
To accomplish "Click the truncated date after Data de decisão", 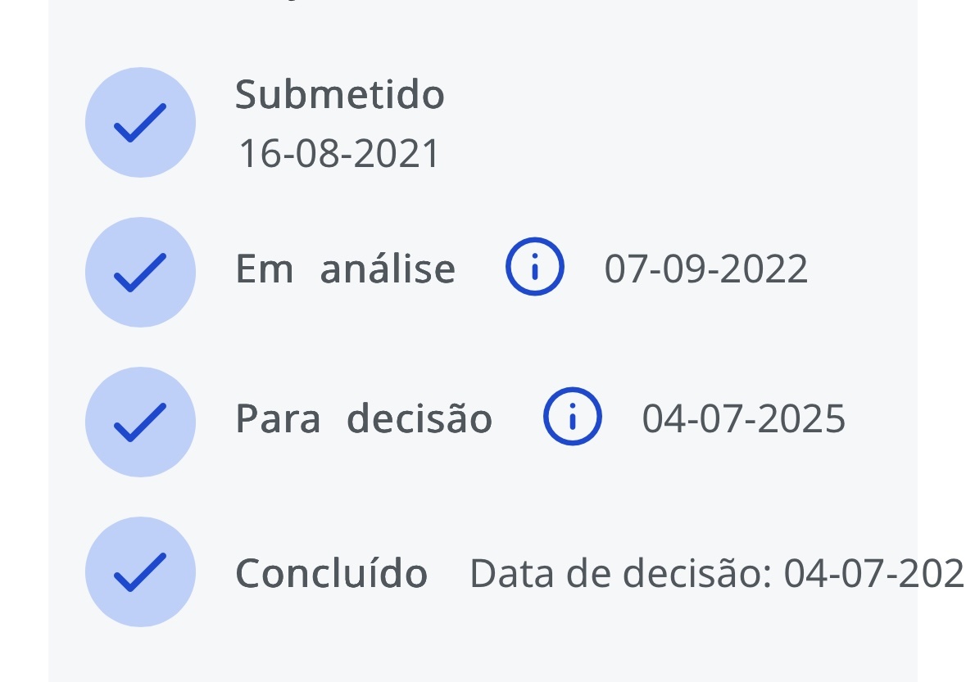I will (873, 574).
